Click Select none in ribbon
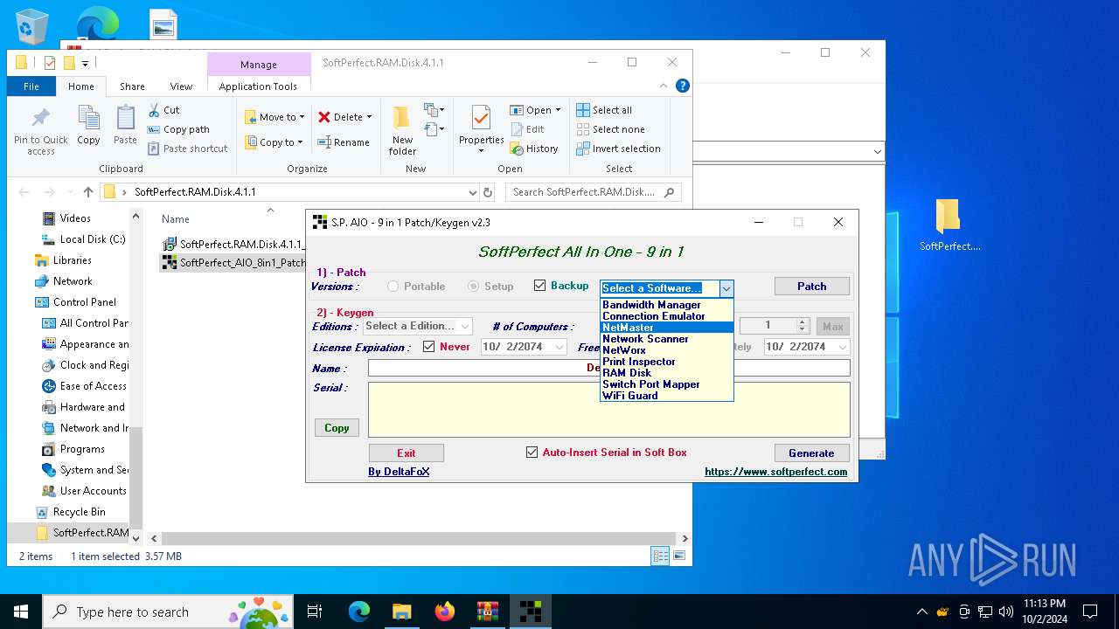The height and width of the screenshot is (629, 1119). point(610,129)
